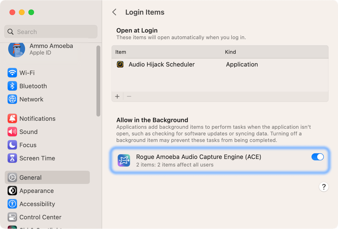This screenshot has height=229, width=338.
Task: Open the Appearance settings pane
Action: coord(37,191)
